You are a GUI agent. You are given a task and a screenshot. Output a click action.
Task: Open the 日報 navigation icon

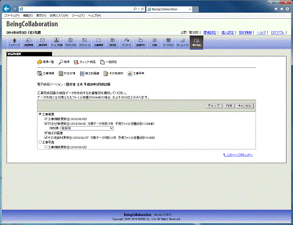pos(155,42)
